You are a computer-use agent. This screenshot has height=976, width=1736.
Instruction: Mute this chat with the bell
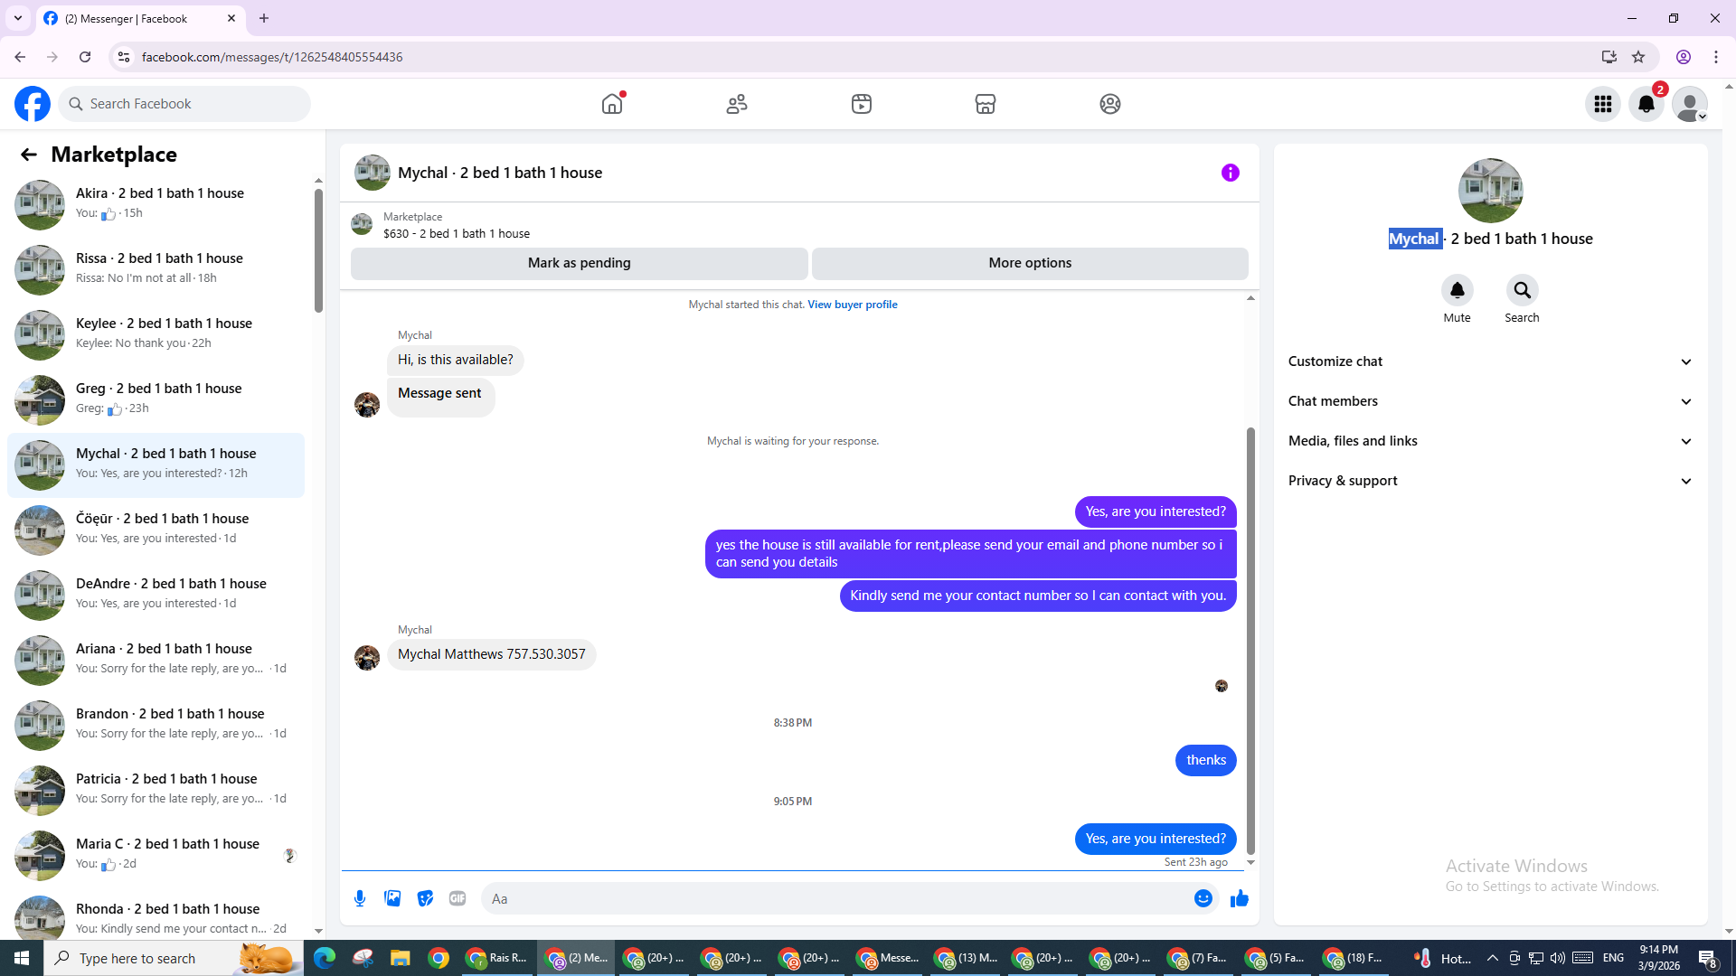click(1457, 290)
